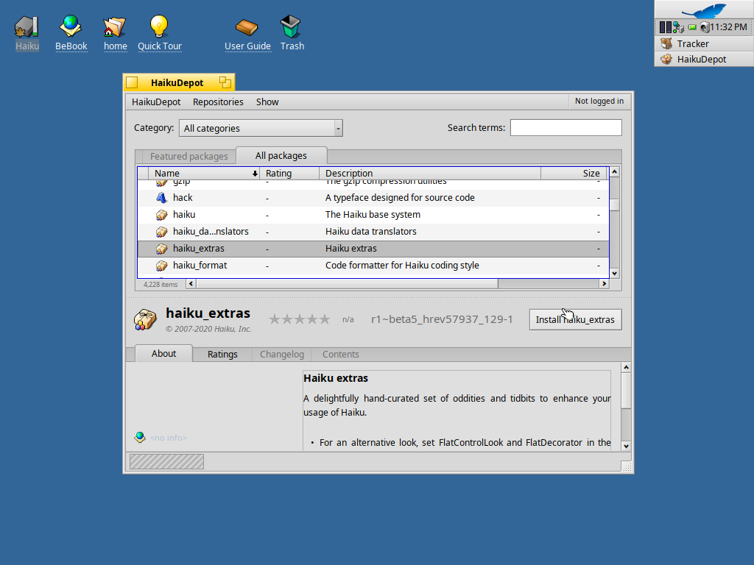This screenshot has height=565, width=754.
Task: Click the HaikuDepot icon in Deskbar
Action: (666, 59)
